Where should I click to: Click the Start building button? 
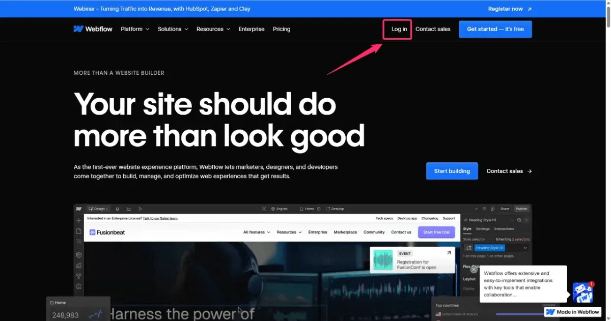tap(452, 171)
